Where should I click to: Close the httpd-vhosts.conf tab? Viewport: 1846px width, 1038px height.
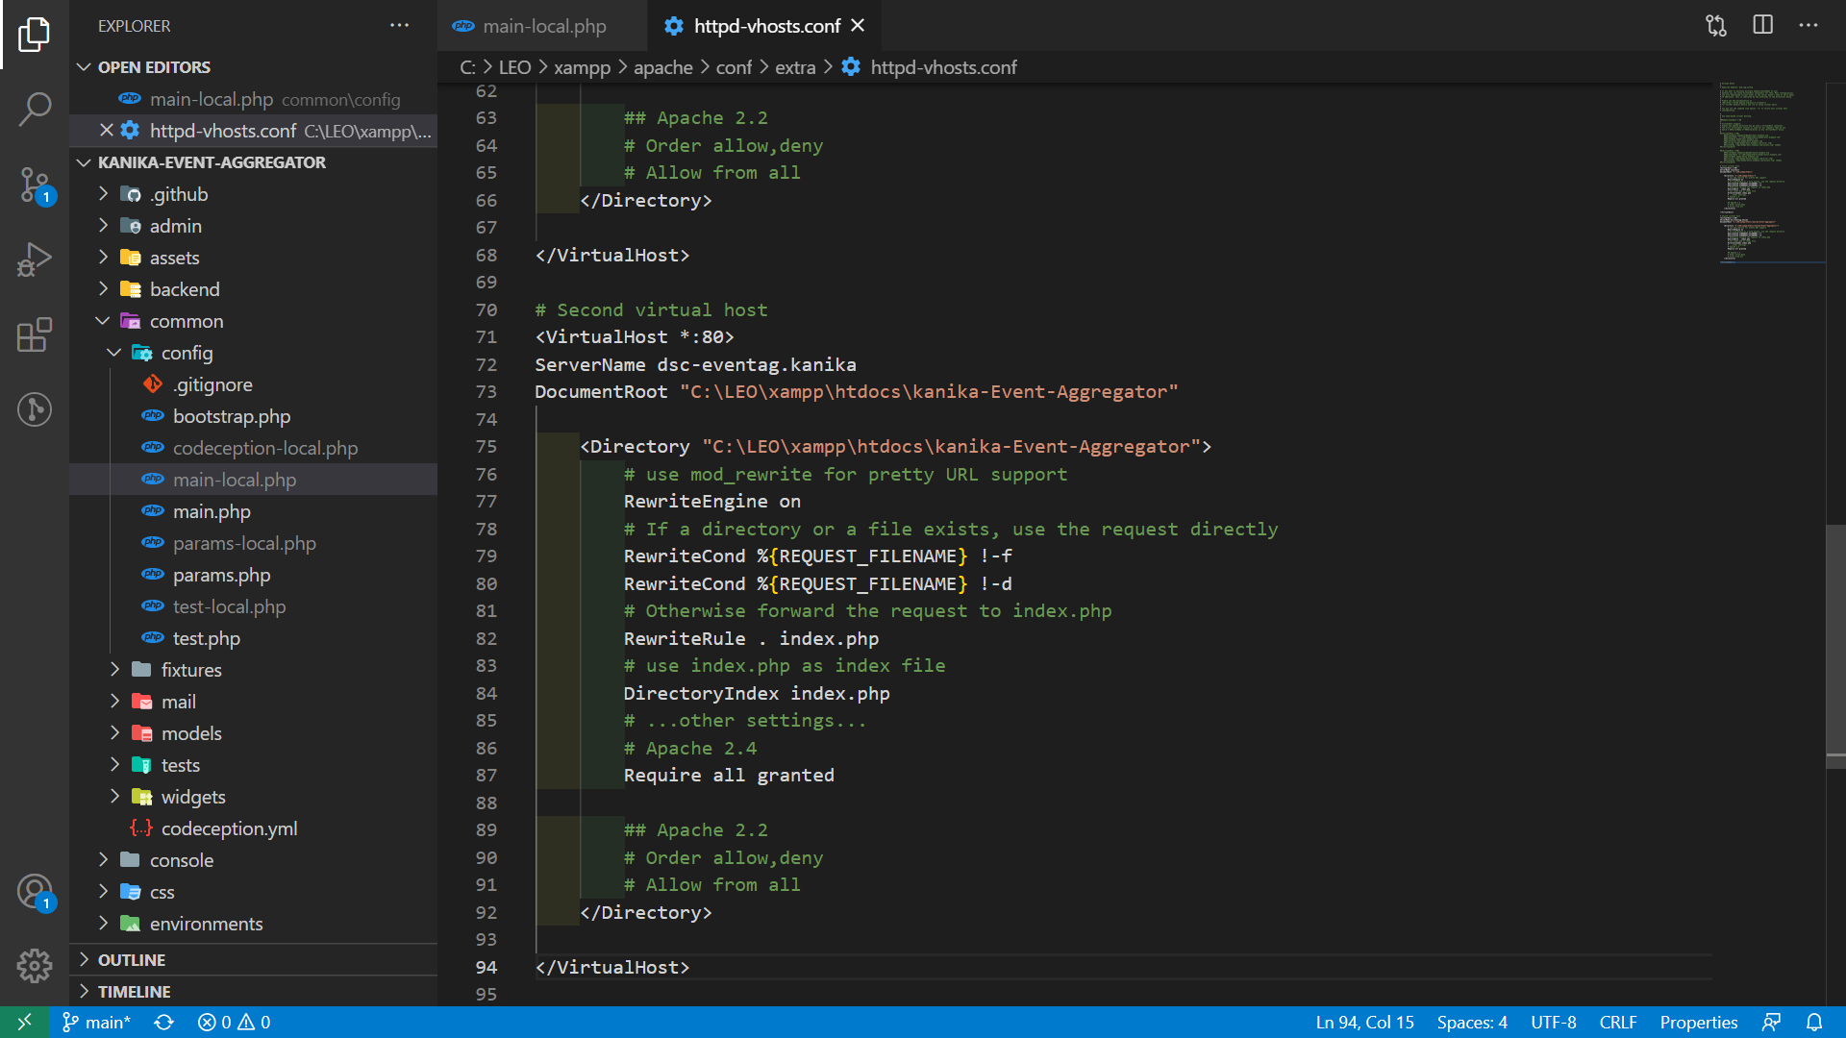858,25
